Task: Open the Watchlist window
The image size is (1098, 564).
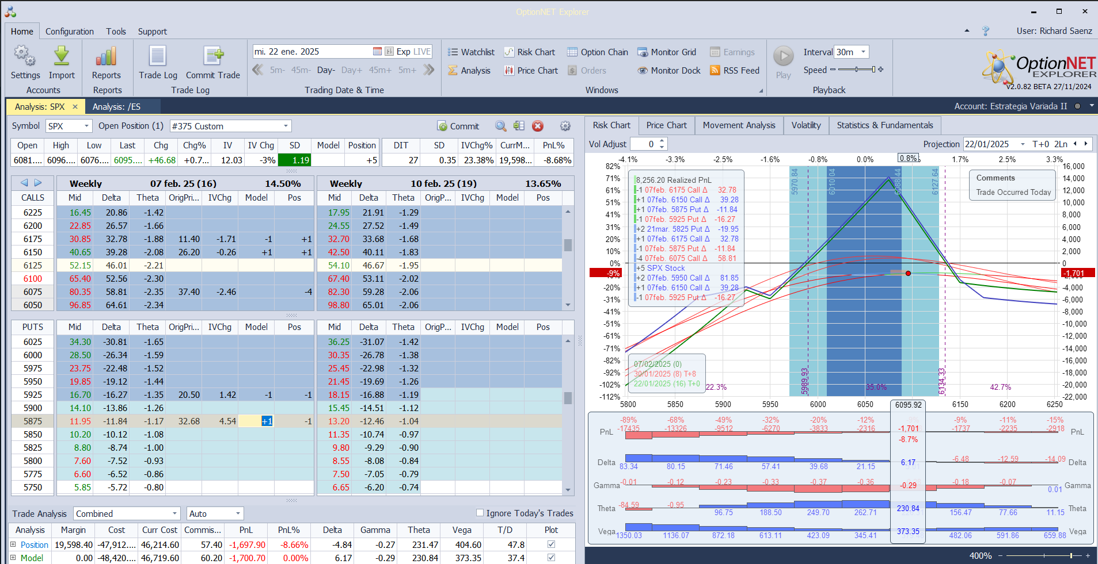Action: pyautogui.click(x=471, y=52)
